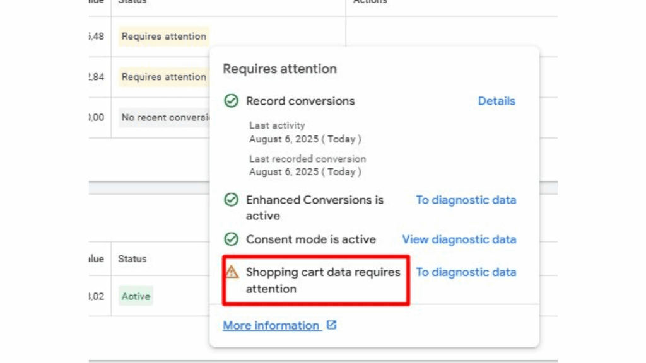Click the external link icon beside More information
Viewport: 646px width, 363px height.
331,325
